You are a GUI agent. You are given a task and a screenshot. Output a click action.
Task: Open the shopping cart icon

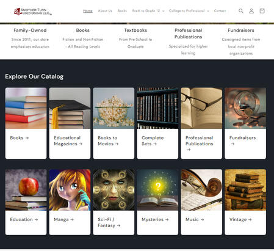[x=262, y=11]
